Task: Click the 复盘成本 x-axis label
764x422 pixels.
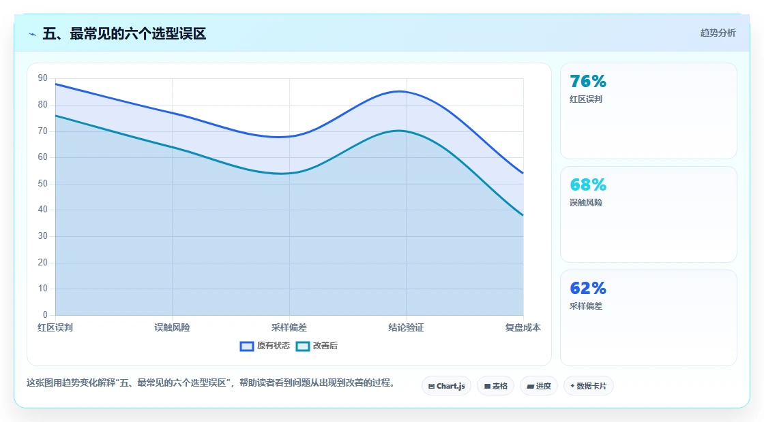Action: [523, 327]
